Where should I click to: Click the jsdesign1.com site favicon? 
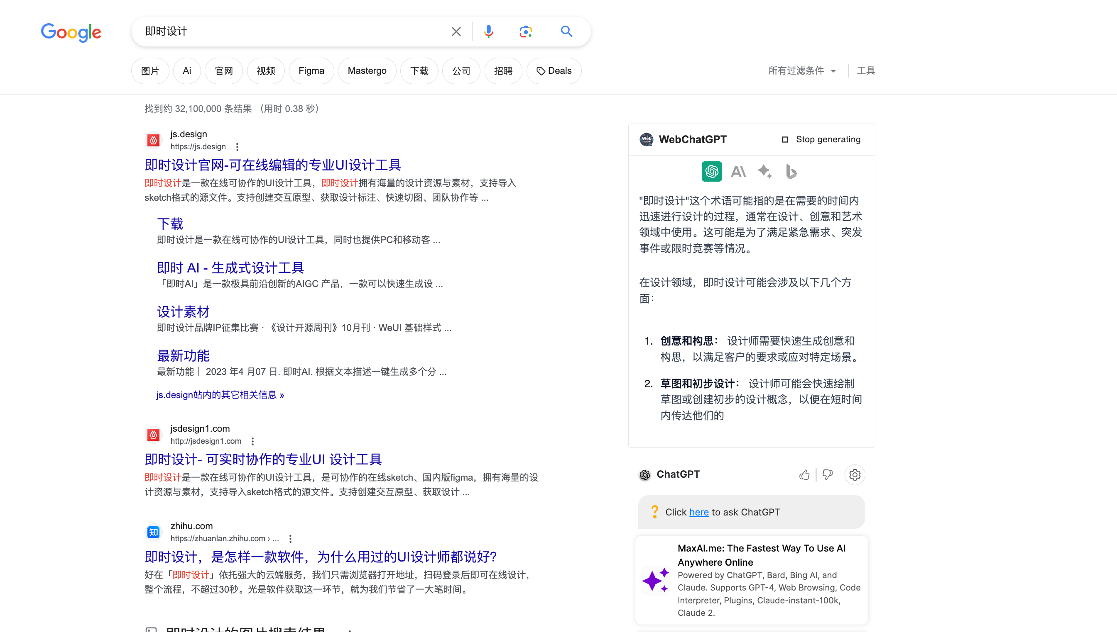pyautogui.click(x=153, y=435)
